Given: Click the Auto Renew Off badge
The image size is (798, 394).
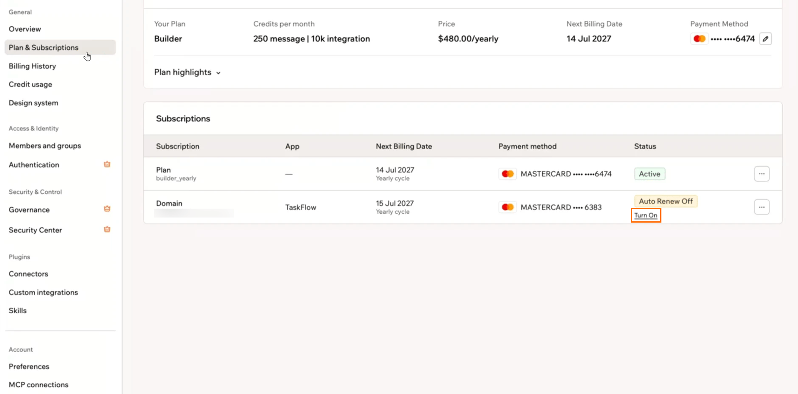Looking at the screenshot, I should point(666,201).
